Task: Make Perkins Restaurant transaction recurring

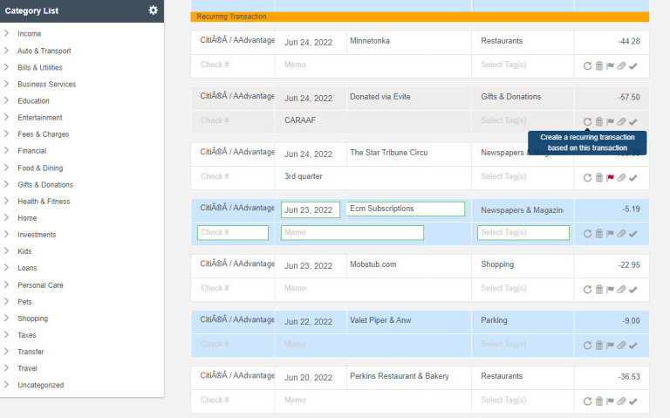Action: click(x=587, y=401)
